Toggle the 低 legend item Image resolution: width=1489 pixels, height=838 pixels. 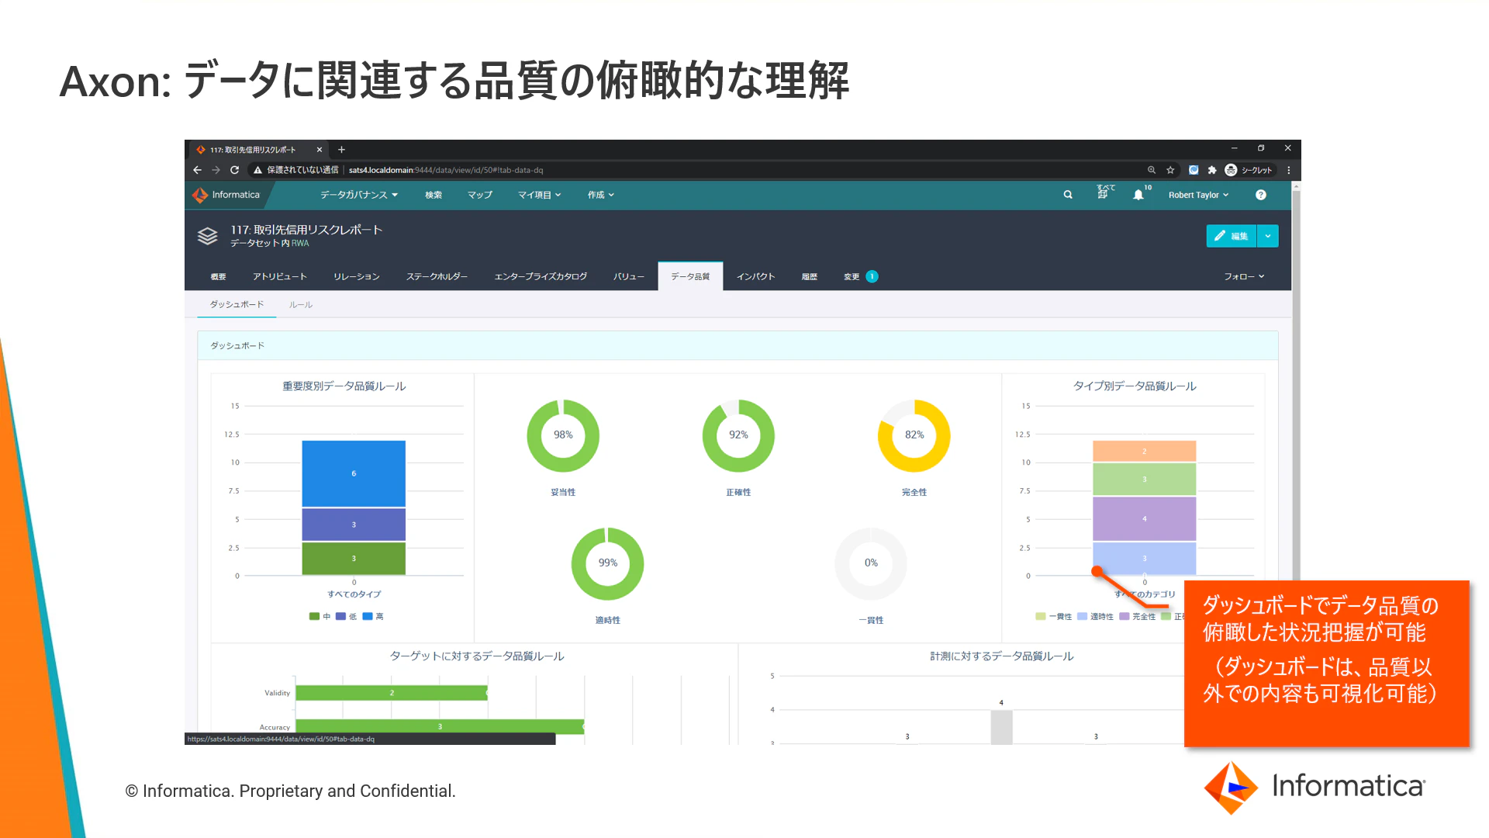pyautogui.click(x=346, y=616)
